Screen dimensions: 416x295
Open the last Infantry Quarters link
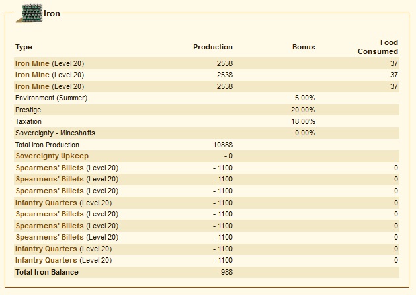click(46, 260)
